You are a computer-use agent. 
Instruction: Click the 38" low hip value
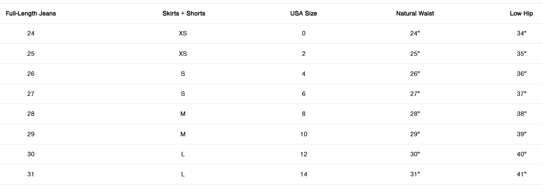coord(522,114)
